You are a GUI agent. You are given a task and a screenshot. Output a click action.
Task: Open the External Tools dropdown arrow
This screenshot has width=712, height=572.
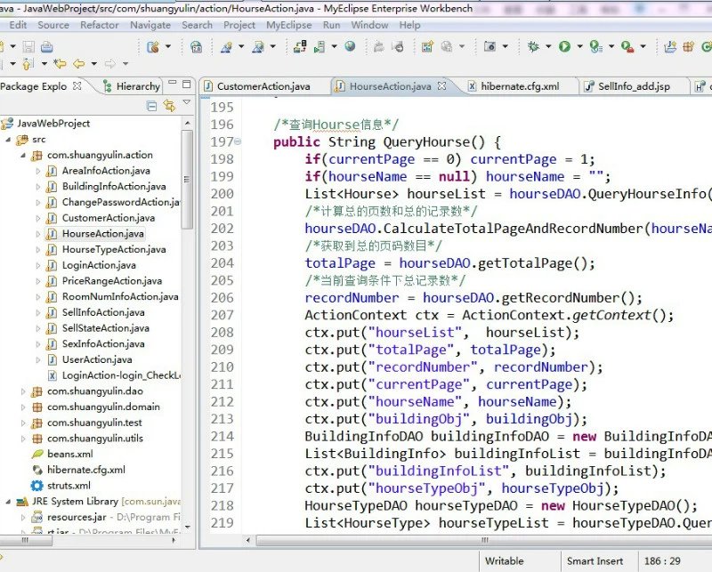(x=643, y=46)
